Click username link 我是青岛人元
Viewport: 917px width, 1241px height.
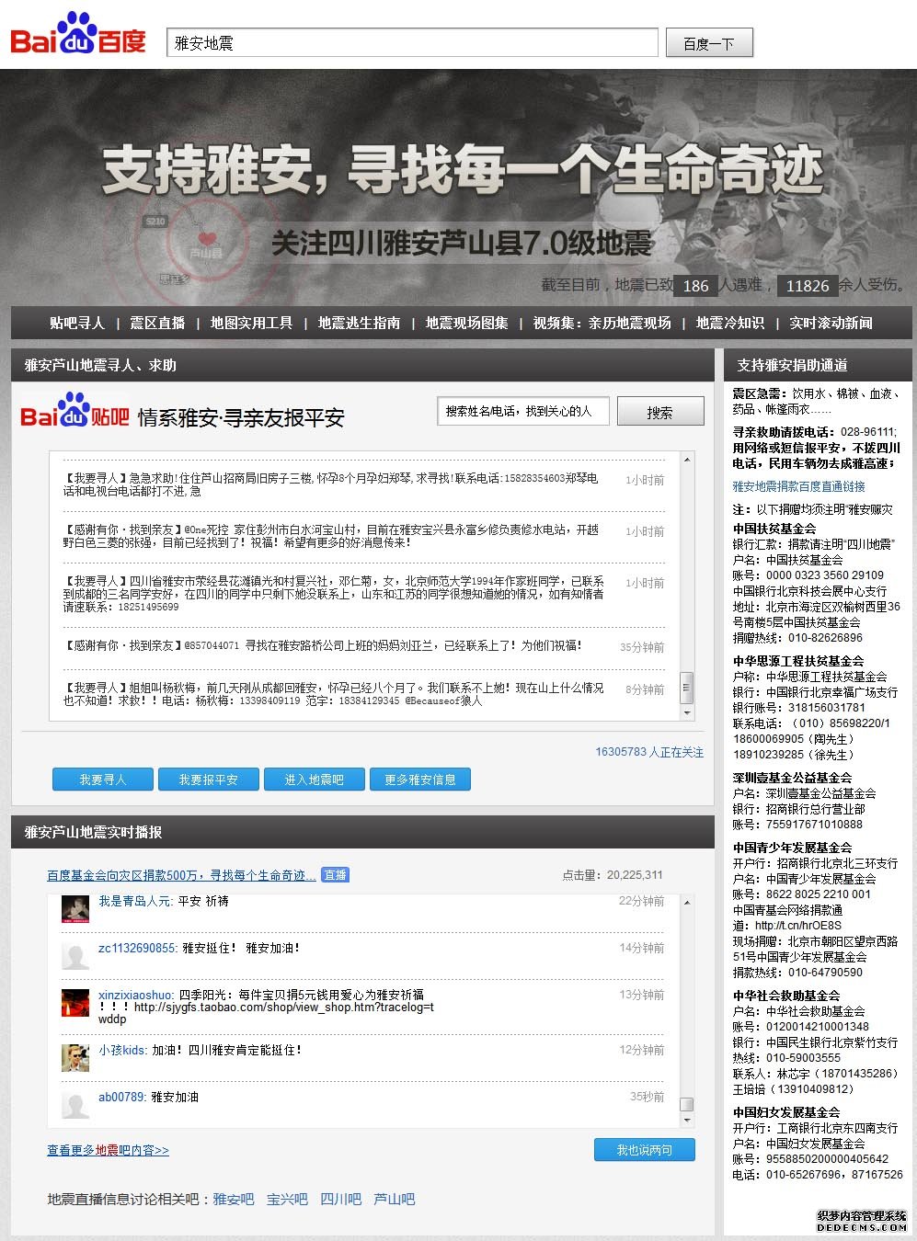(x=135, y=901)
